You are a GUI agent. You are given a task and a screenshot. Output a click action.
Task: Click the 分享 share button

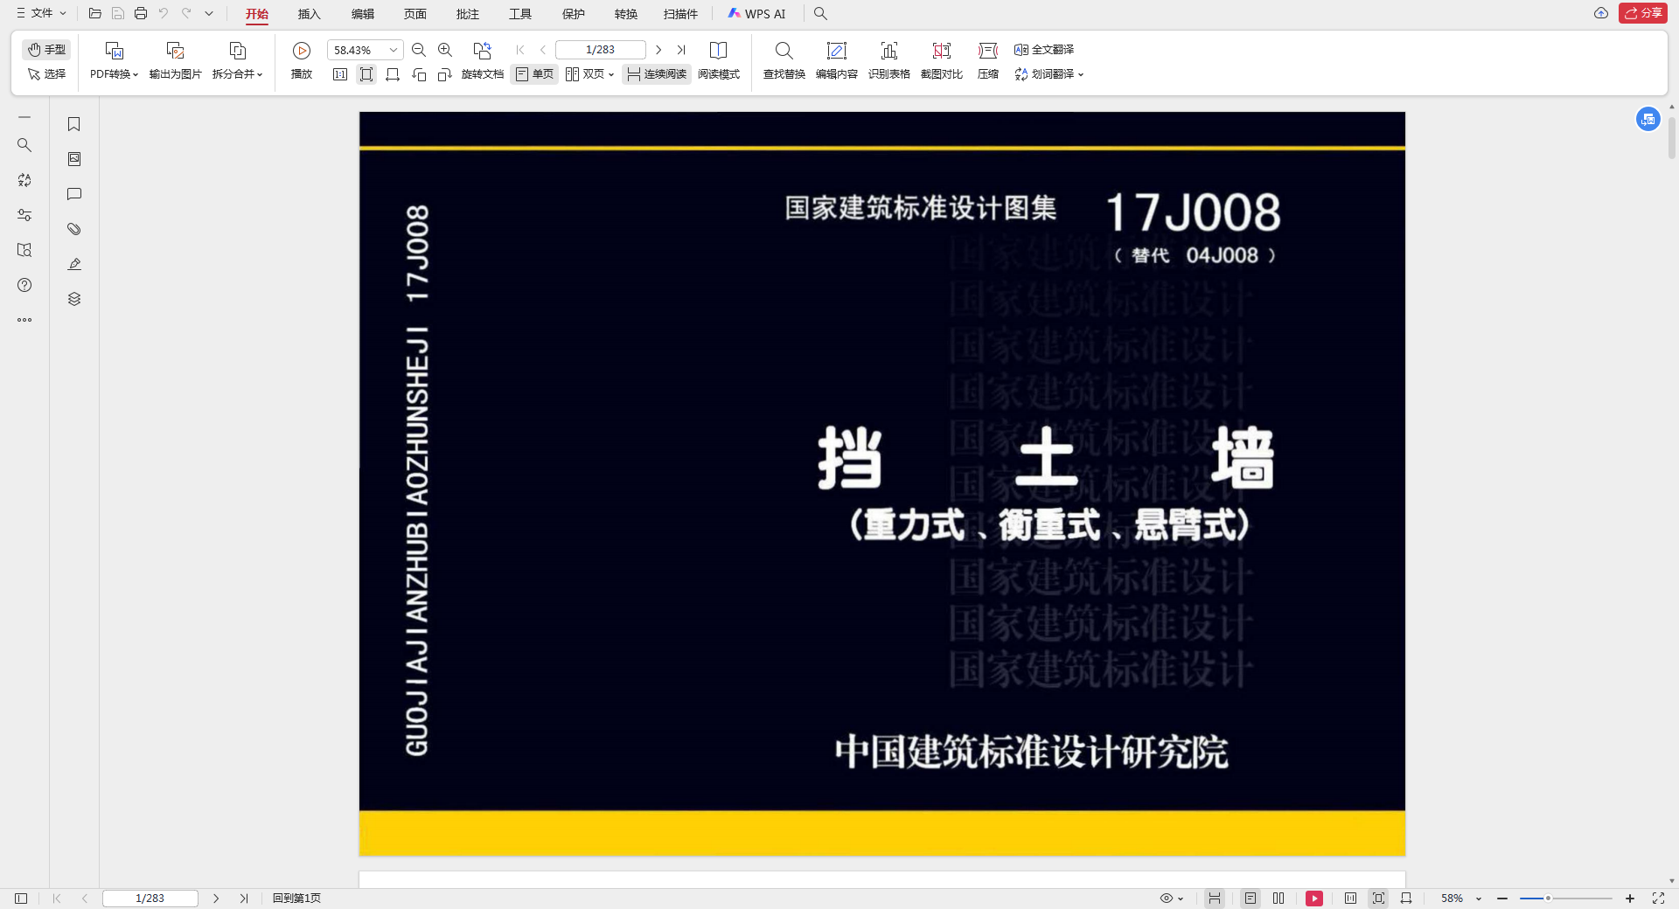point(1643,13)
